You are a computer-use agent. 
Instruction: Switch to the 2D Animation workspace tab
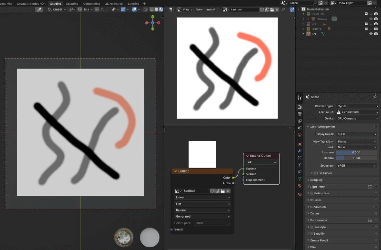pyautogui.click(x=114, y=3)
